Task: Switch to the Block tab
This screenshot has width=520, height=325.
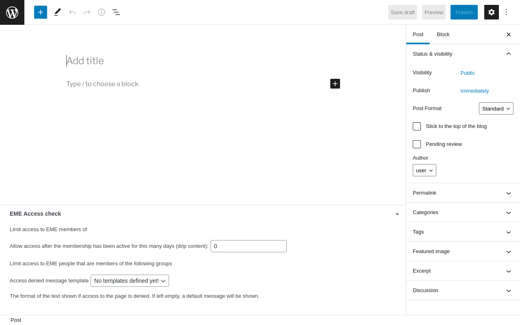Action: click(x=443, y=35)
